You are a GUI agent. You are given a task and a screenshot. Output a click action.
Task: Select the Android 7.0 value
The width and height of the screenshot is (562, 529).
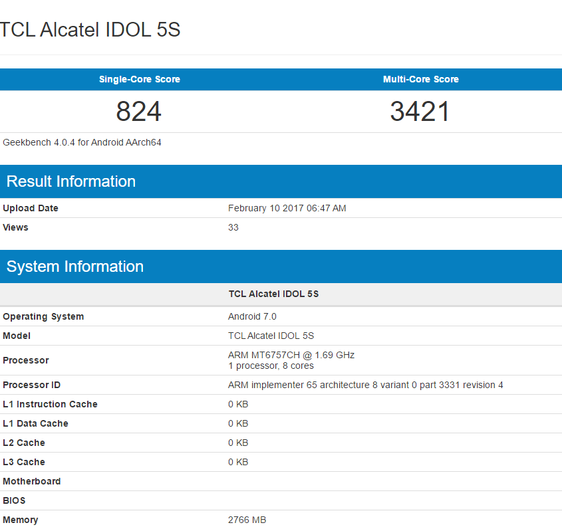tap(252, 316)
